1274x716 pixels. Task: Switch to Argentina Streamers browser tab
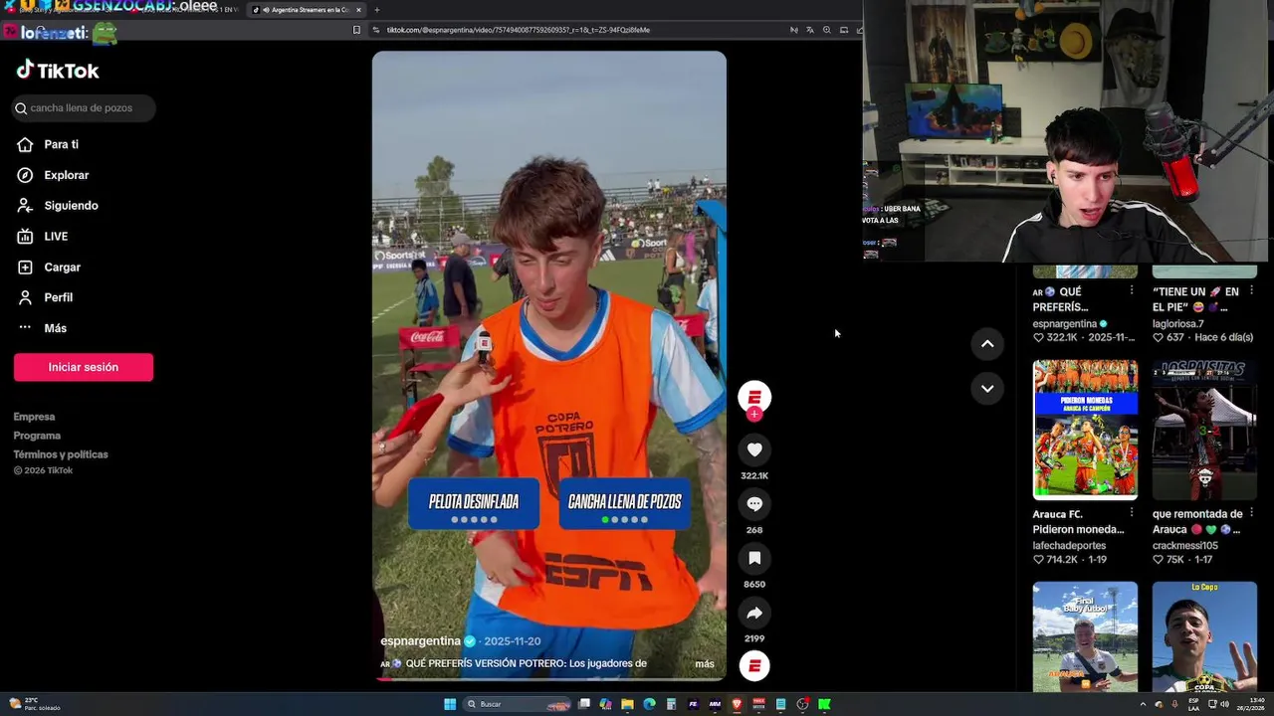(307, 10)
